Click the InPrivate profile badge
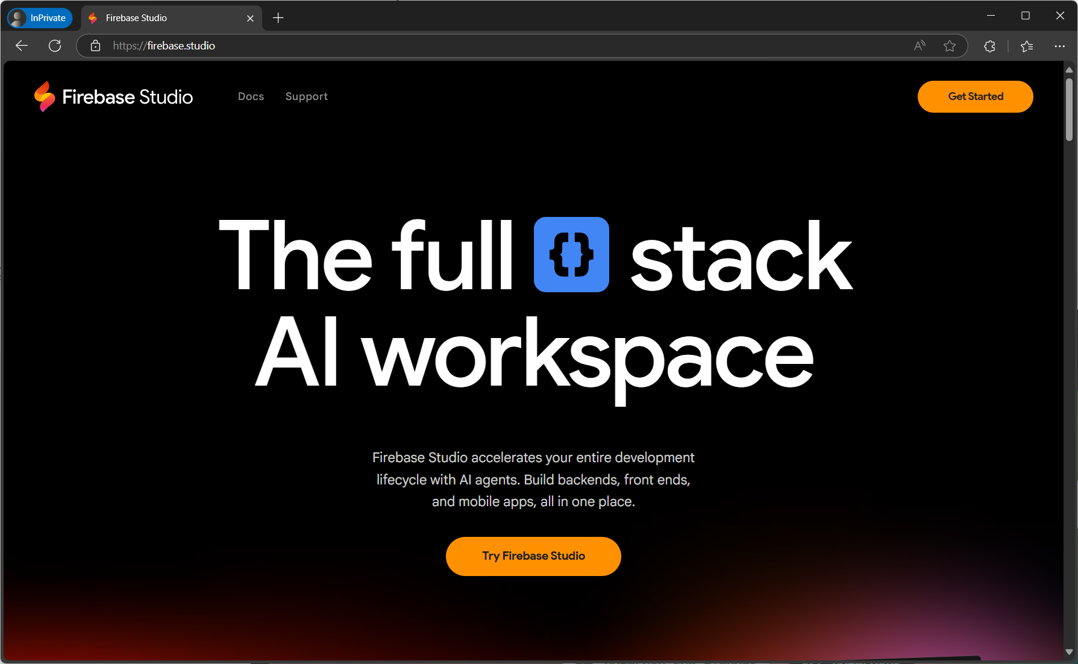This screenshot has height=664, width=1078. click(40, 18)
